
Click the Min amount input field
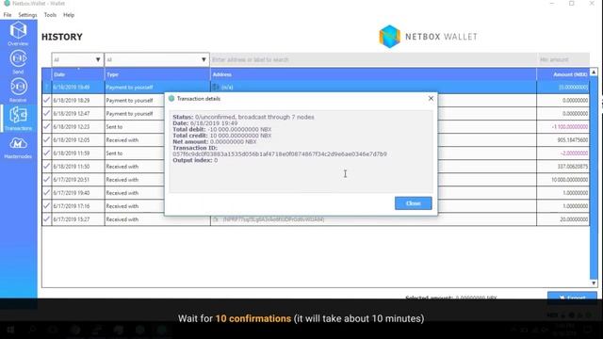pos(563,59)
